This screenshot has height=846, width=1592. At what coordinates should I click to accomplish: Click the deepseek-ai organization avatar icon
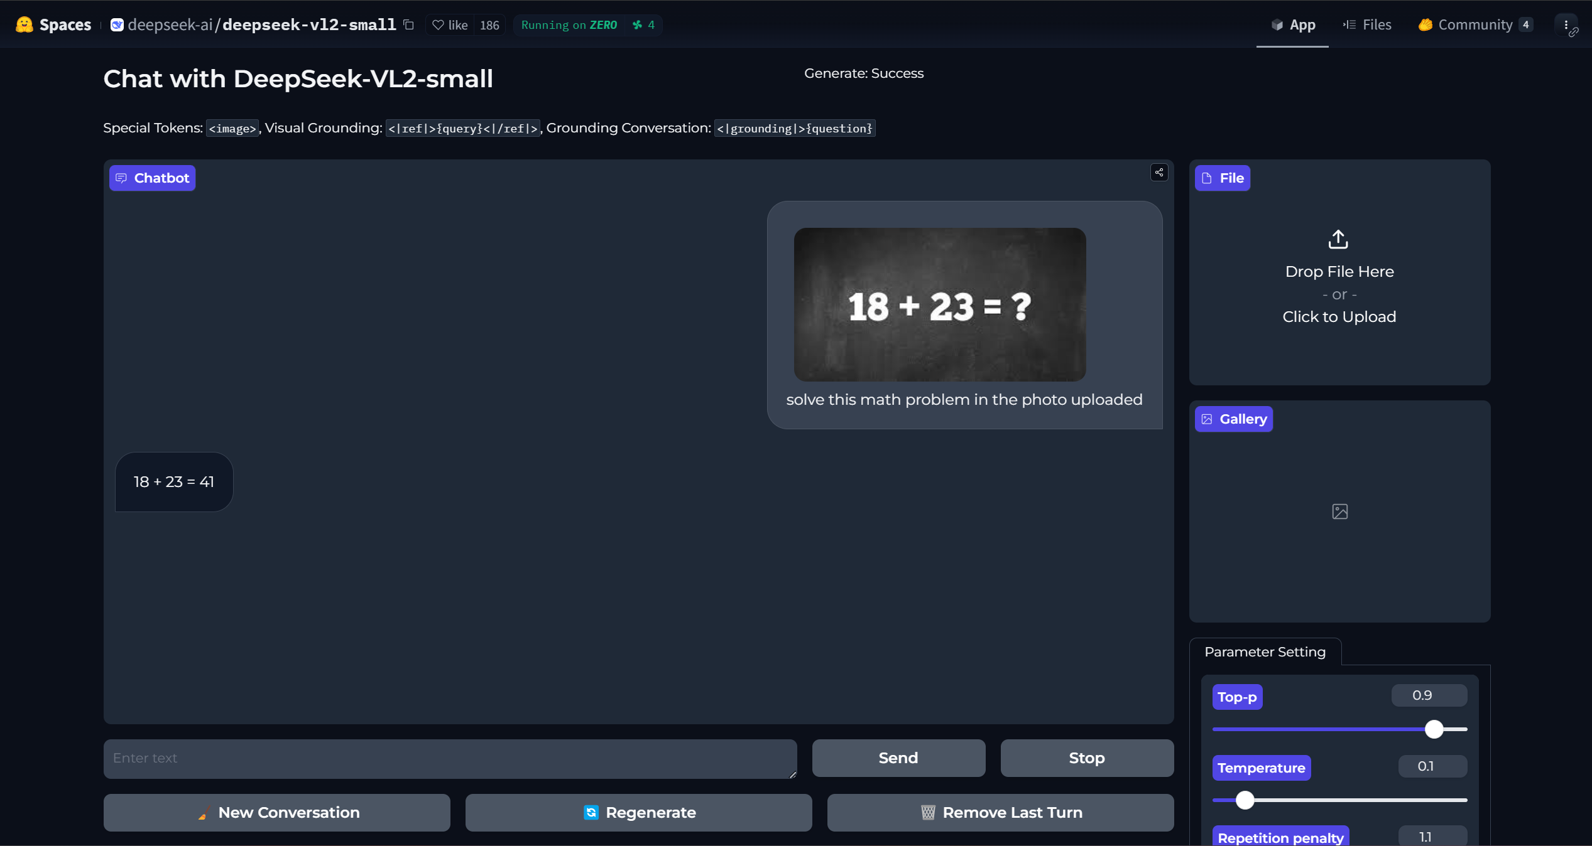[117, 24]
